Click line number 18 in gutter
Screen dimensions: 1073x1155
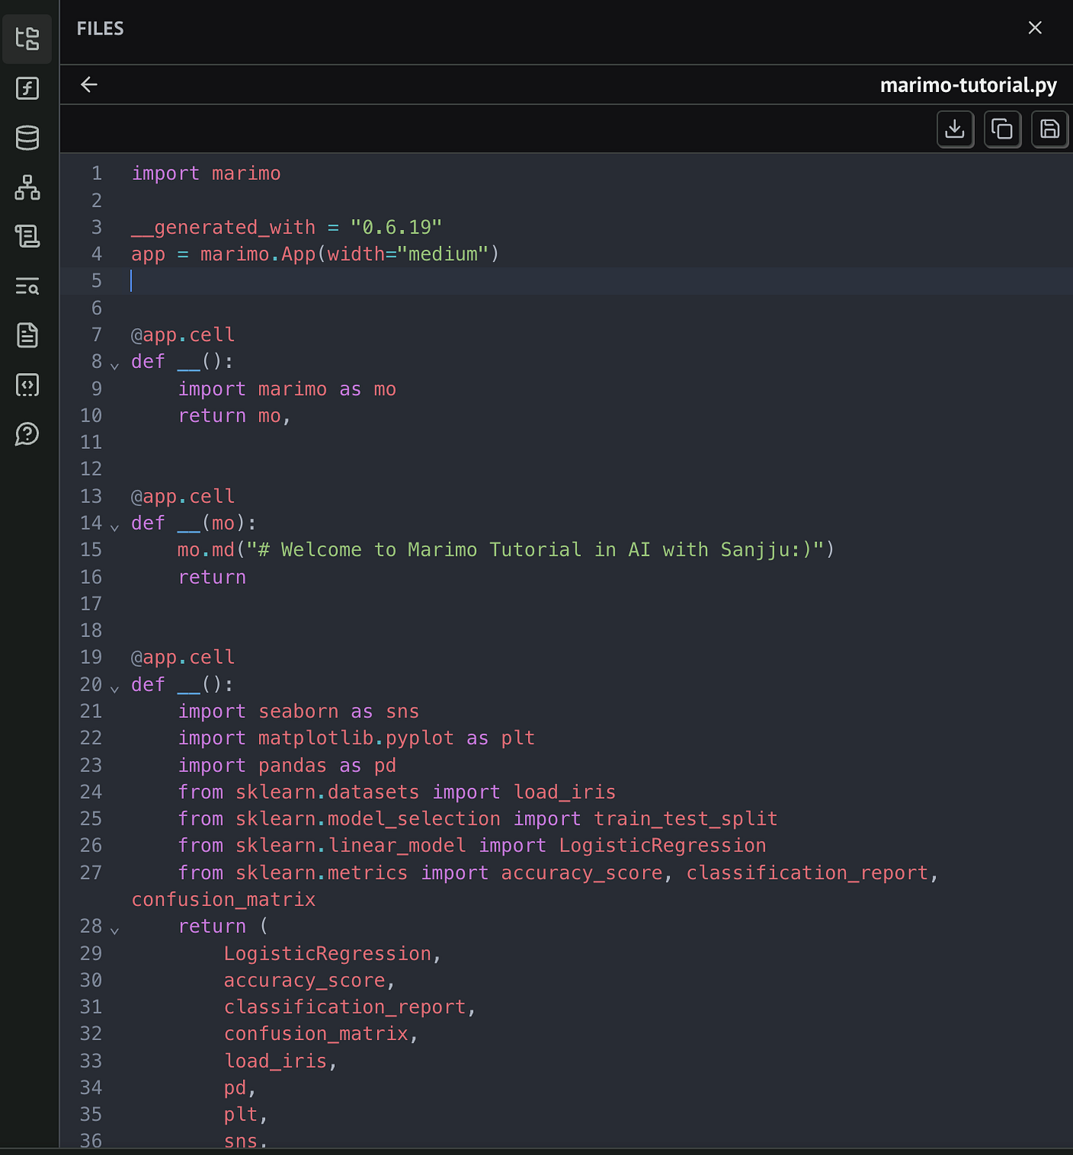coord(91,631)
